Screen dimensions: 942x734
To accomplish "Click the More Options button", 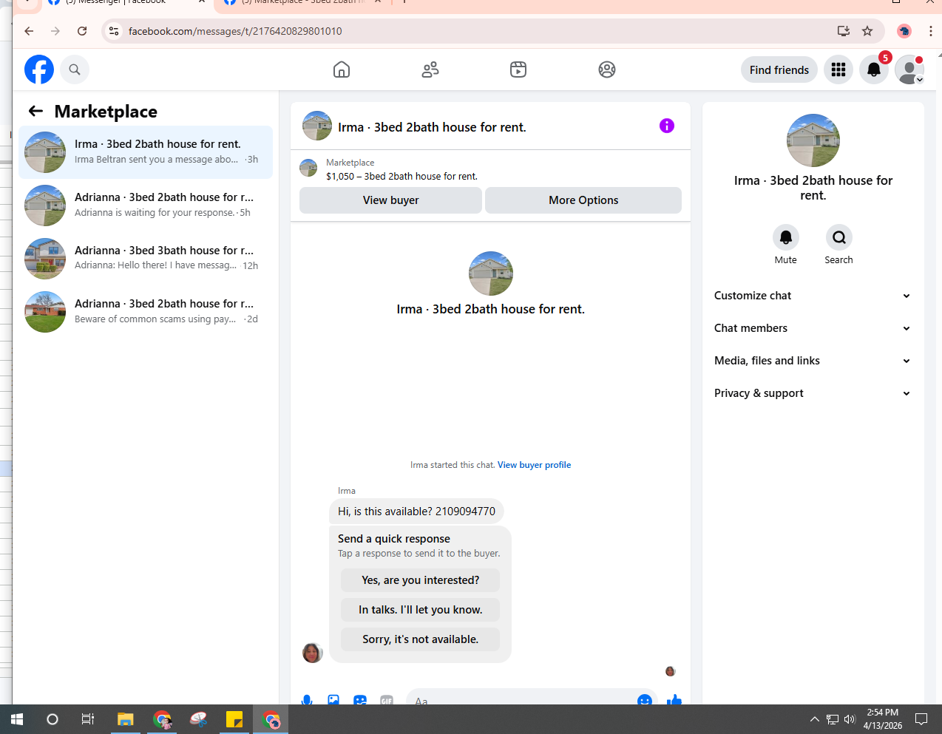I will 583,200.
